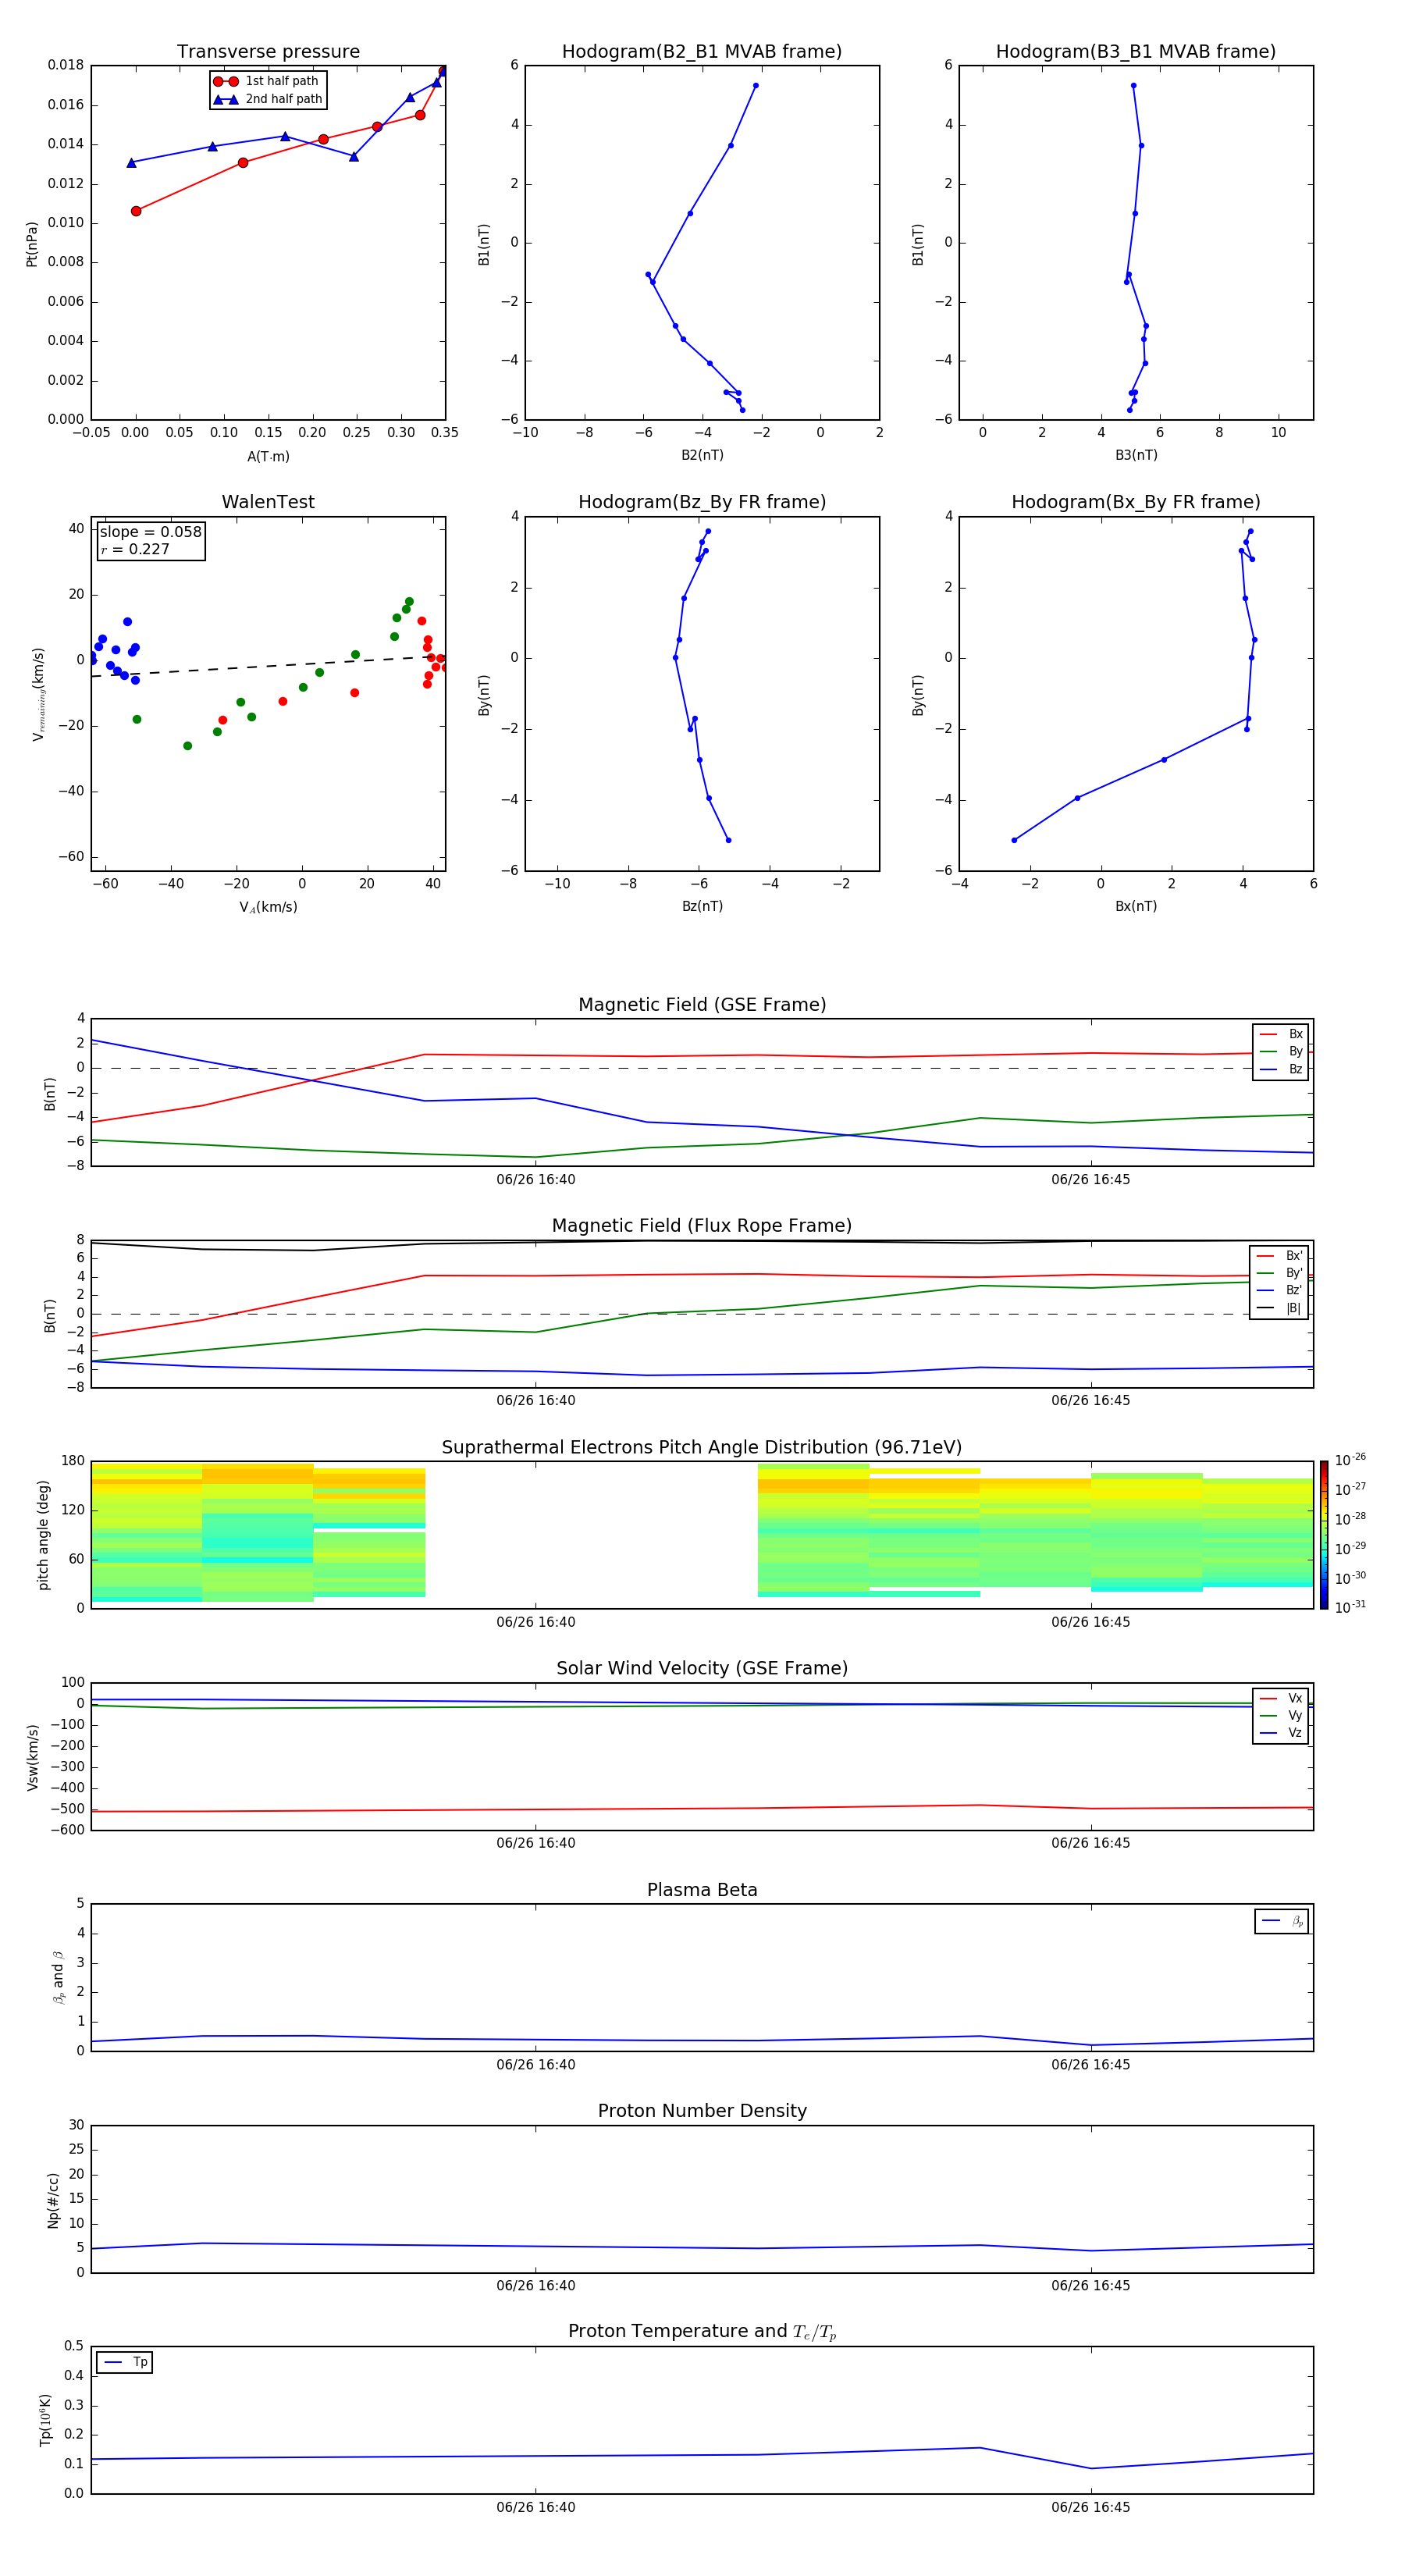Click 'Magnetic Field (GSE Frame)' title
The height and width of the screenshot is (2576, 1405).
point(702,1005)
